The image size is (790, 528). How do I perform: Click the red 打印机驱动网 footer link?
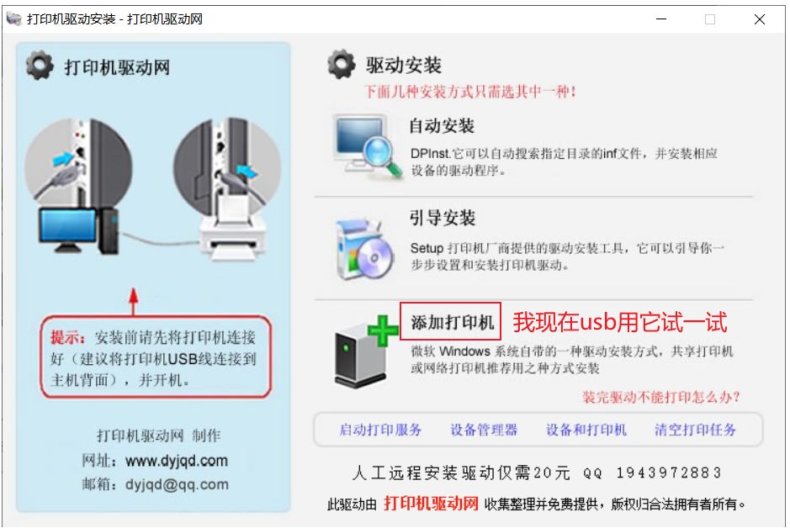point(432,503)
